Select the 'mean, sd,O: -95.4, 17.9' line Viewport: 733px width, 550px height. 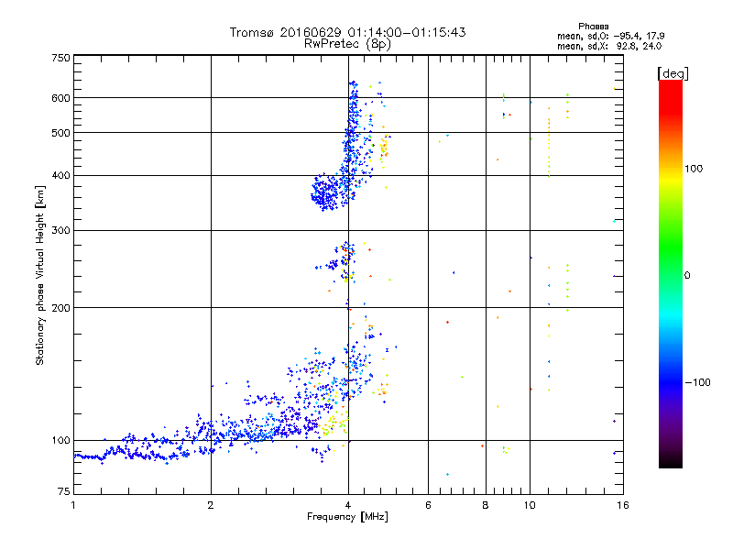tap(610, 36)
